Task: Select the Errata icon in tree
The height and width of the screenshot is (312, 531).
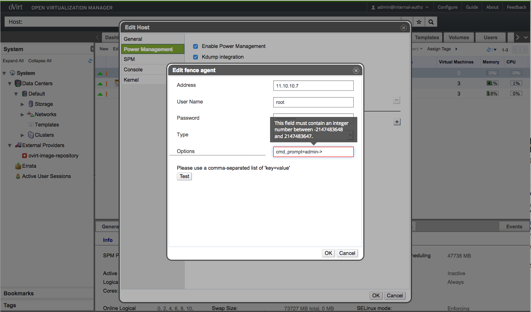Action: coord(18,166)
